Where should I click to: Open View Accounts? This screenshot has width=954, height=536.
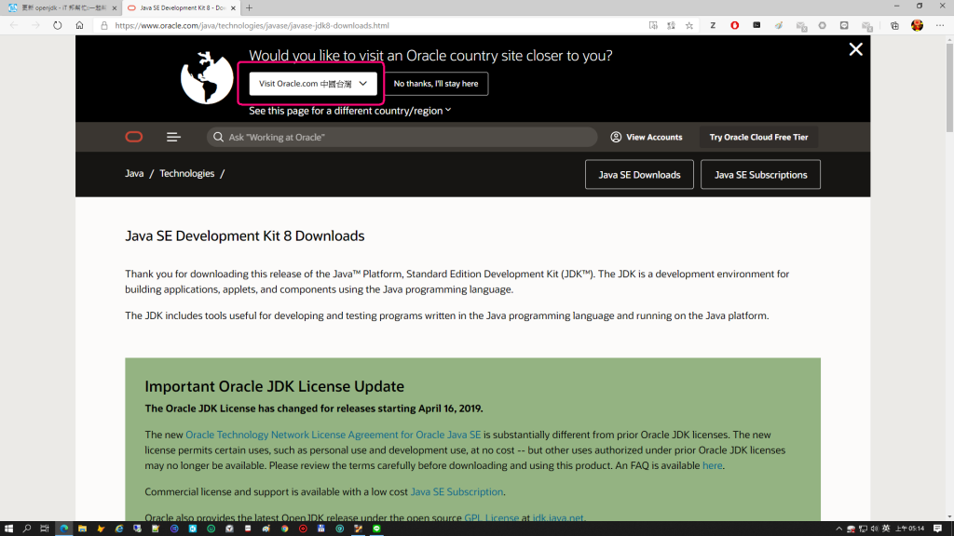pos(647,137)
